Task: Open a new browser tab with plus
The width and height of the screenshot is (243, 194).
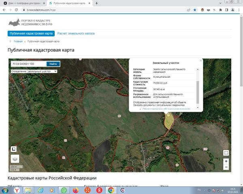Action: [96, 3]
